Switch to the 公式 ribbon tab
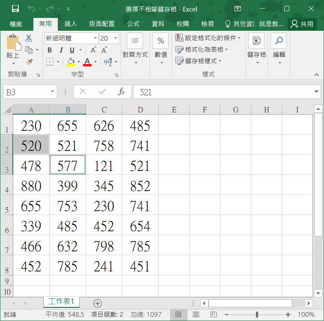324x321 pixels. [x=133, y=24]
